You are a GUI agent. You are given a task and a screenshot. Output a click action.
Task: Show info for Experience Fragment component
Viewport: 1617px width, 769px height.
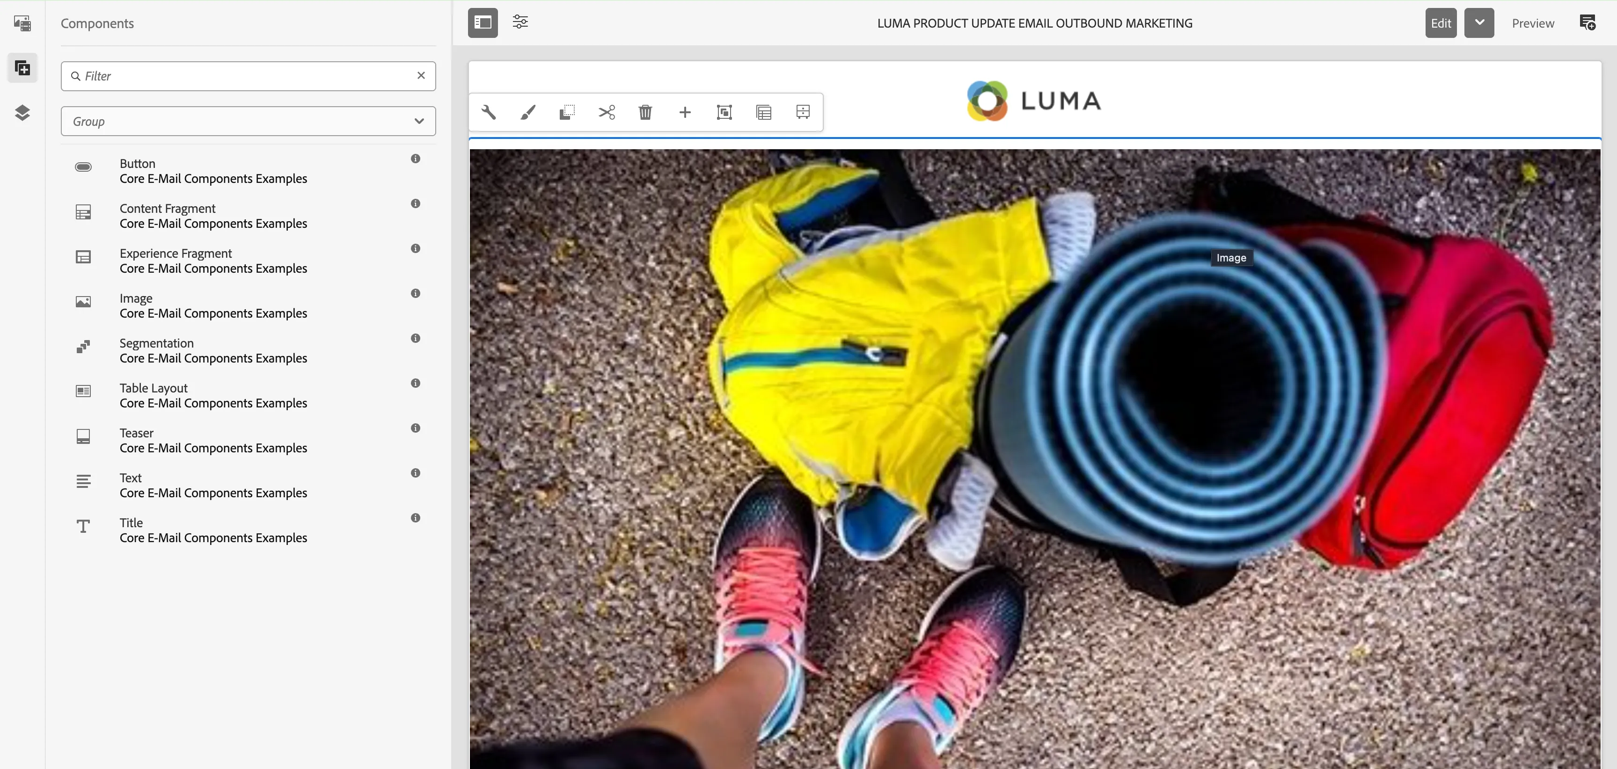tap(416, 248)
